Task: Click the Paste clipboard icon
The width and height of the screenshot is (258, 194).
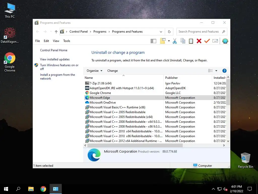Action: [x=191, y=41]
